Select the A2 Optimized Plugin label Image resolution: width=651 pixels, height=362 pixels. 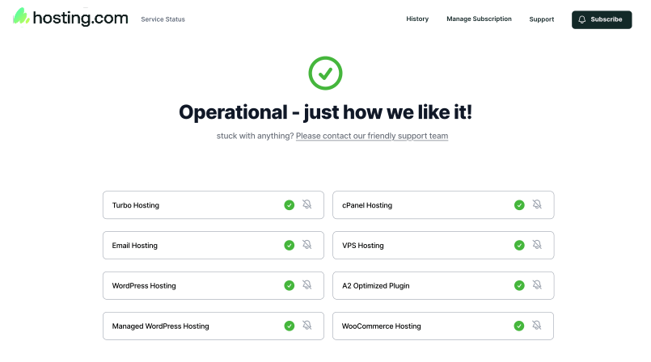376,286
